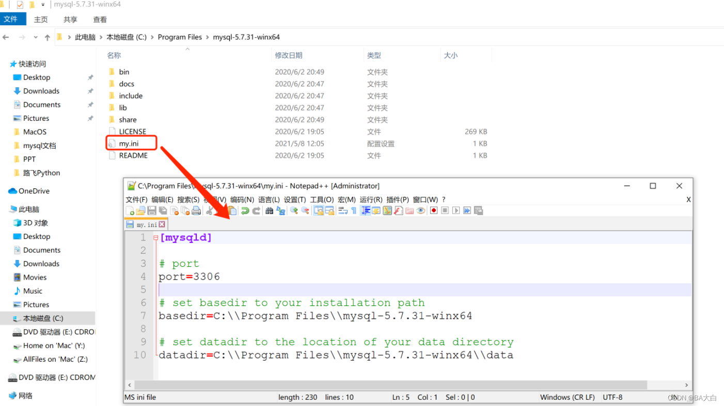This screenshot has width=724, height=406.
Task: Save my.ini using the Save icon
Action: click(x=152, y=210)
